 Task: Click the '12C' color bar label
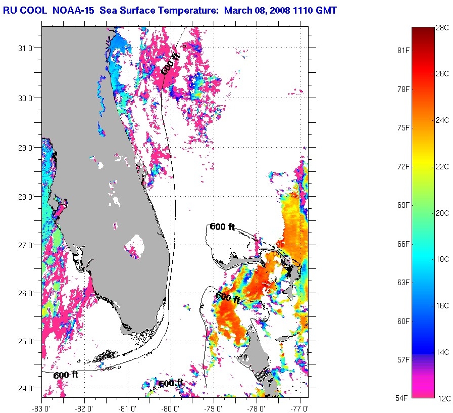[444, 398]
